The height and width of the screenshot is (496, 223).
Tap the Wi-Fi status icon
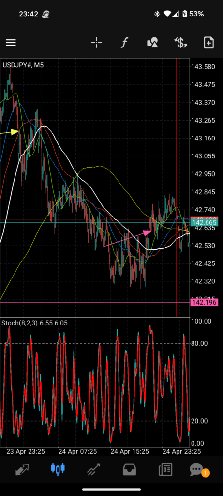[167, 14]
